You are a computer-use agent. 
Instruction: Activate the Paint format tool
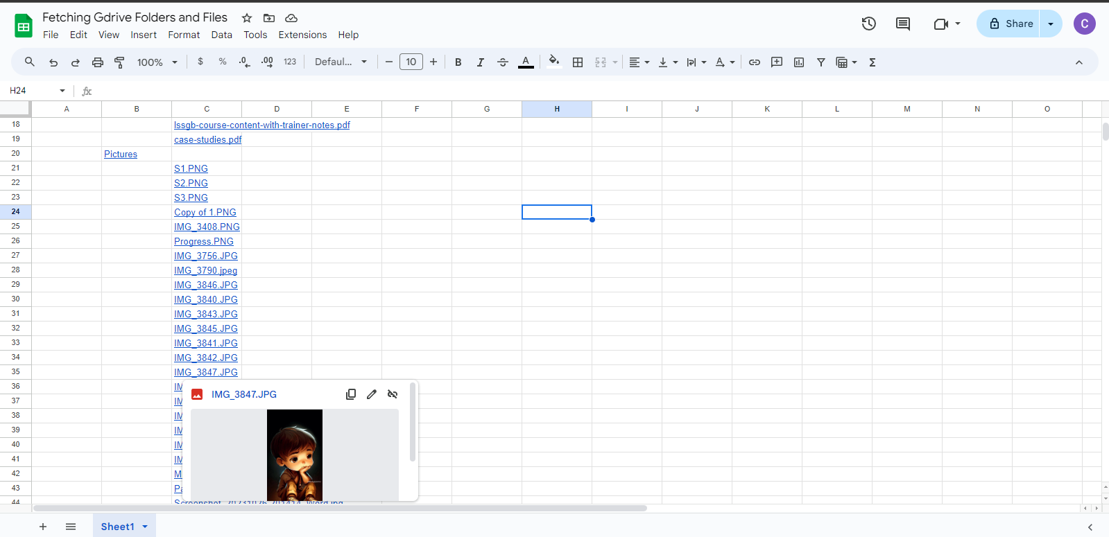[119, 62]
